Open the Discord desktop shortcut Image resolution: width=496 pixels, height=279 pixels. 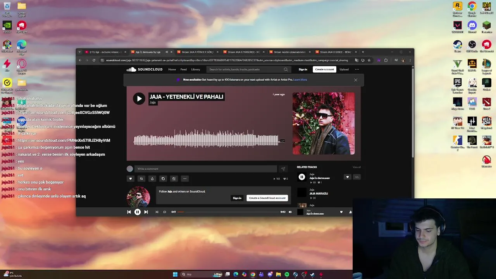(x=472, y=27)
